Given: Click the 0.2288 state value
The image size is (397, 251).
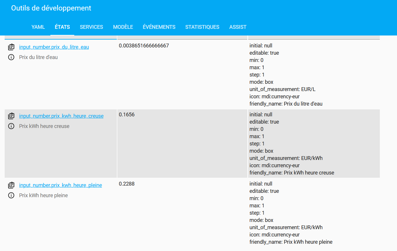Looking at the screenshot, I should [x=127, y=184].
